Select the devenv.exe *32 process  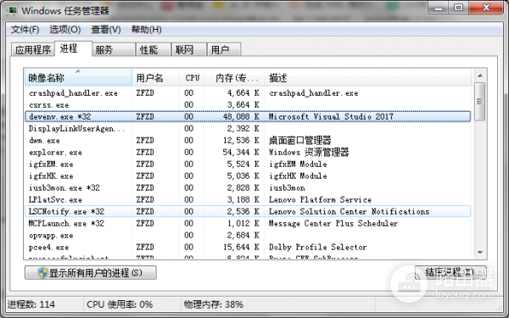click(248, 116)
